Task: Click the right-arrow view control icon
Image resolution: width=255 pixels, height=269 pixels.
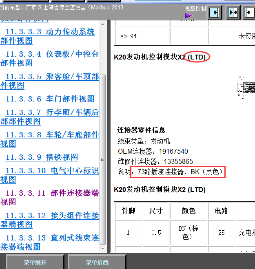Action: [215, 12]
